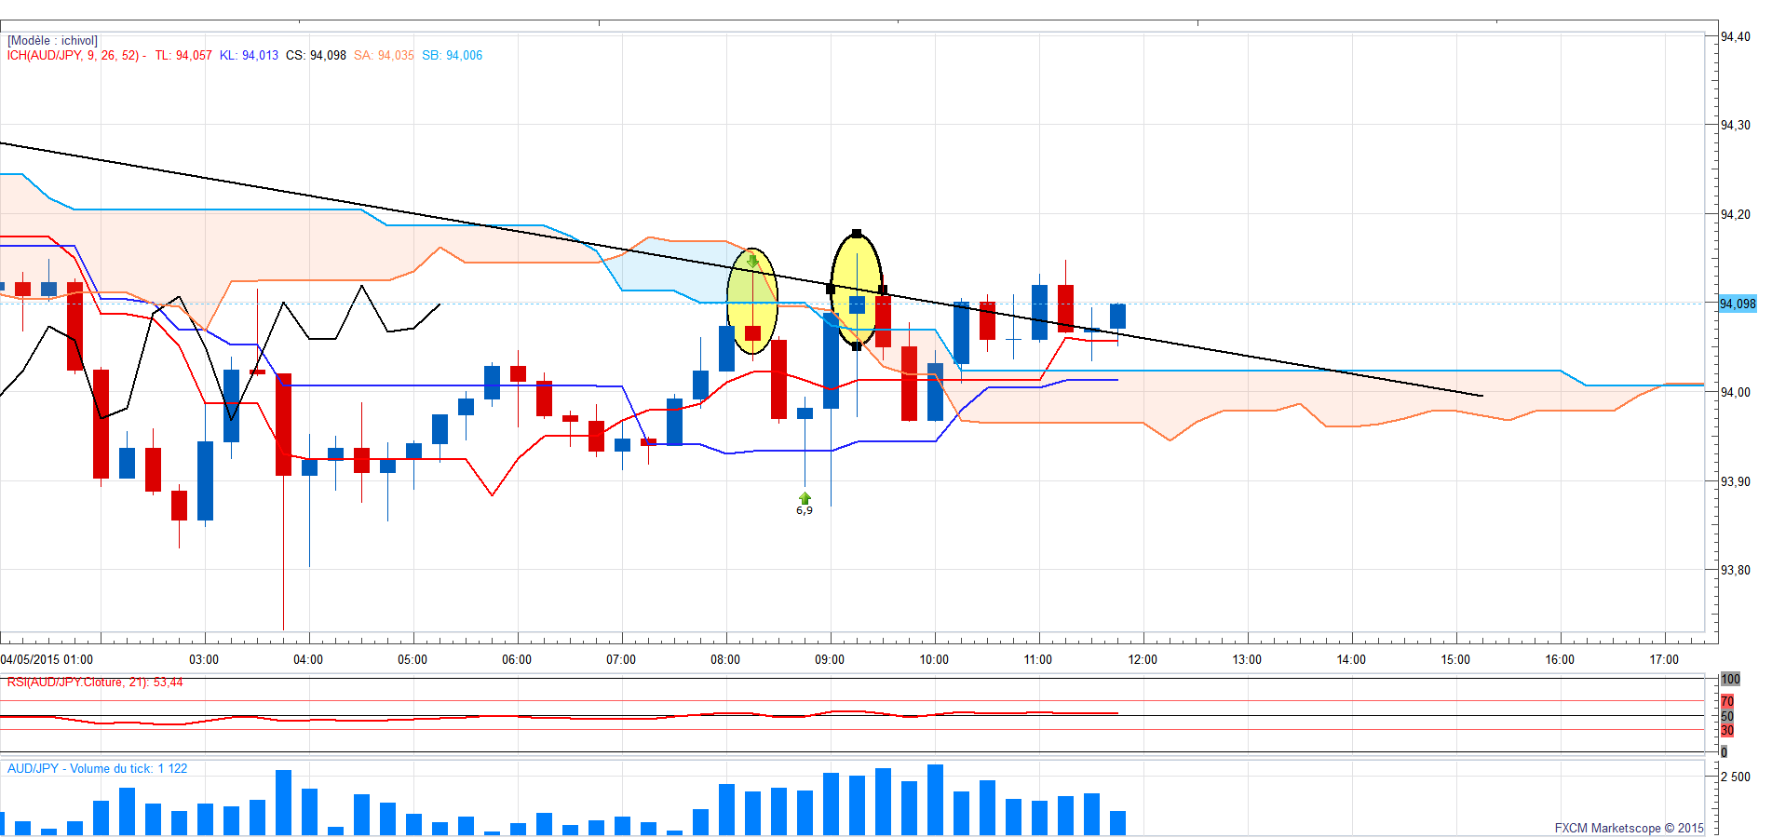Click the 94,00 price axis label
Screen dimensions: 1772x838
[x=1735, y=393]
